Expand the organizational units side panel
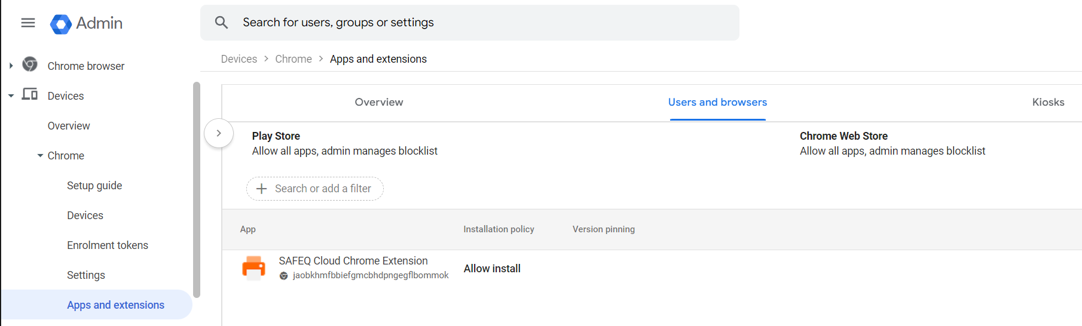This screenshot has width=1082, height=326. (x=219, y=133)
